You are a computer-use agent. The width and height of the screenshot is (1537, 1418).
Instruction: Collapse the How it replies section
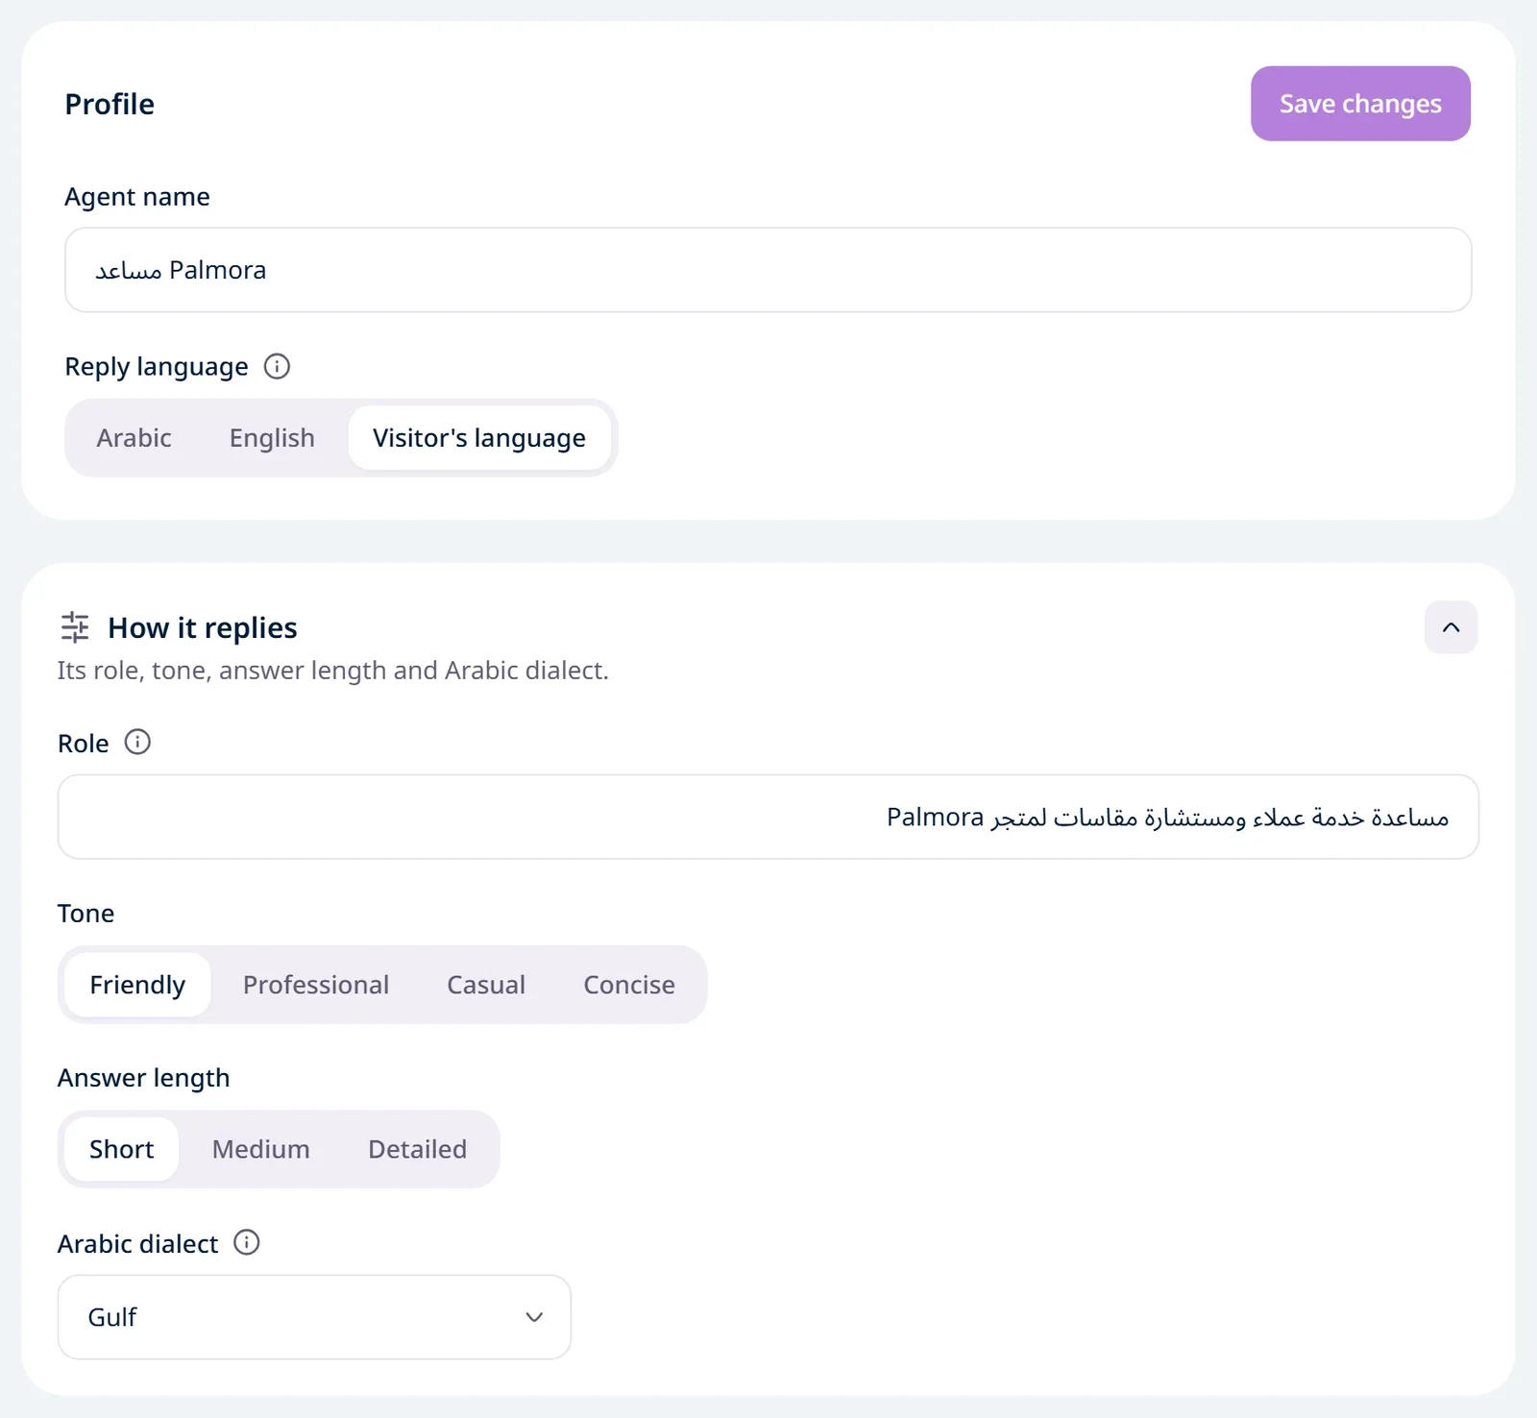(1451, 627)
